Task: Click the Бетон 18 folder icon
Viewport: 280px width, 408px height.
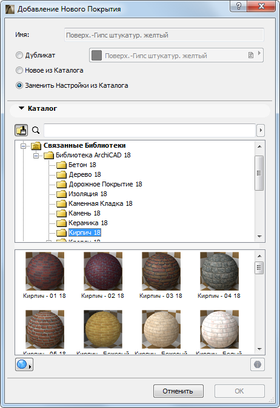Action: (x=61, y=165)
